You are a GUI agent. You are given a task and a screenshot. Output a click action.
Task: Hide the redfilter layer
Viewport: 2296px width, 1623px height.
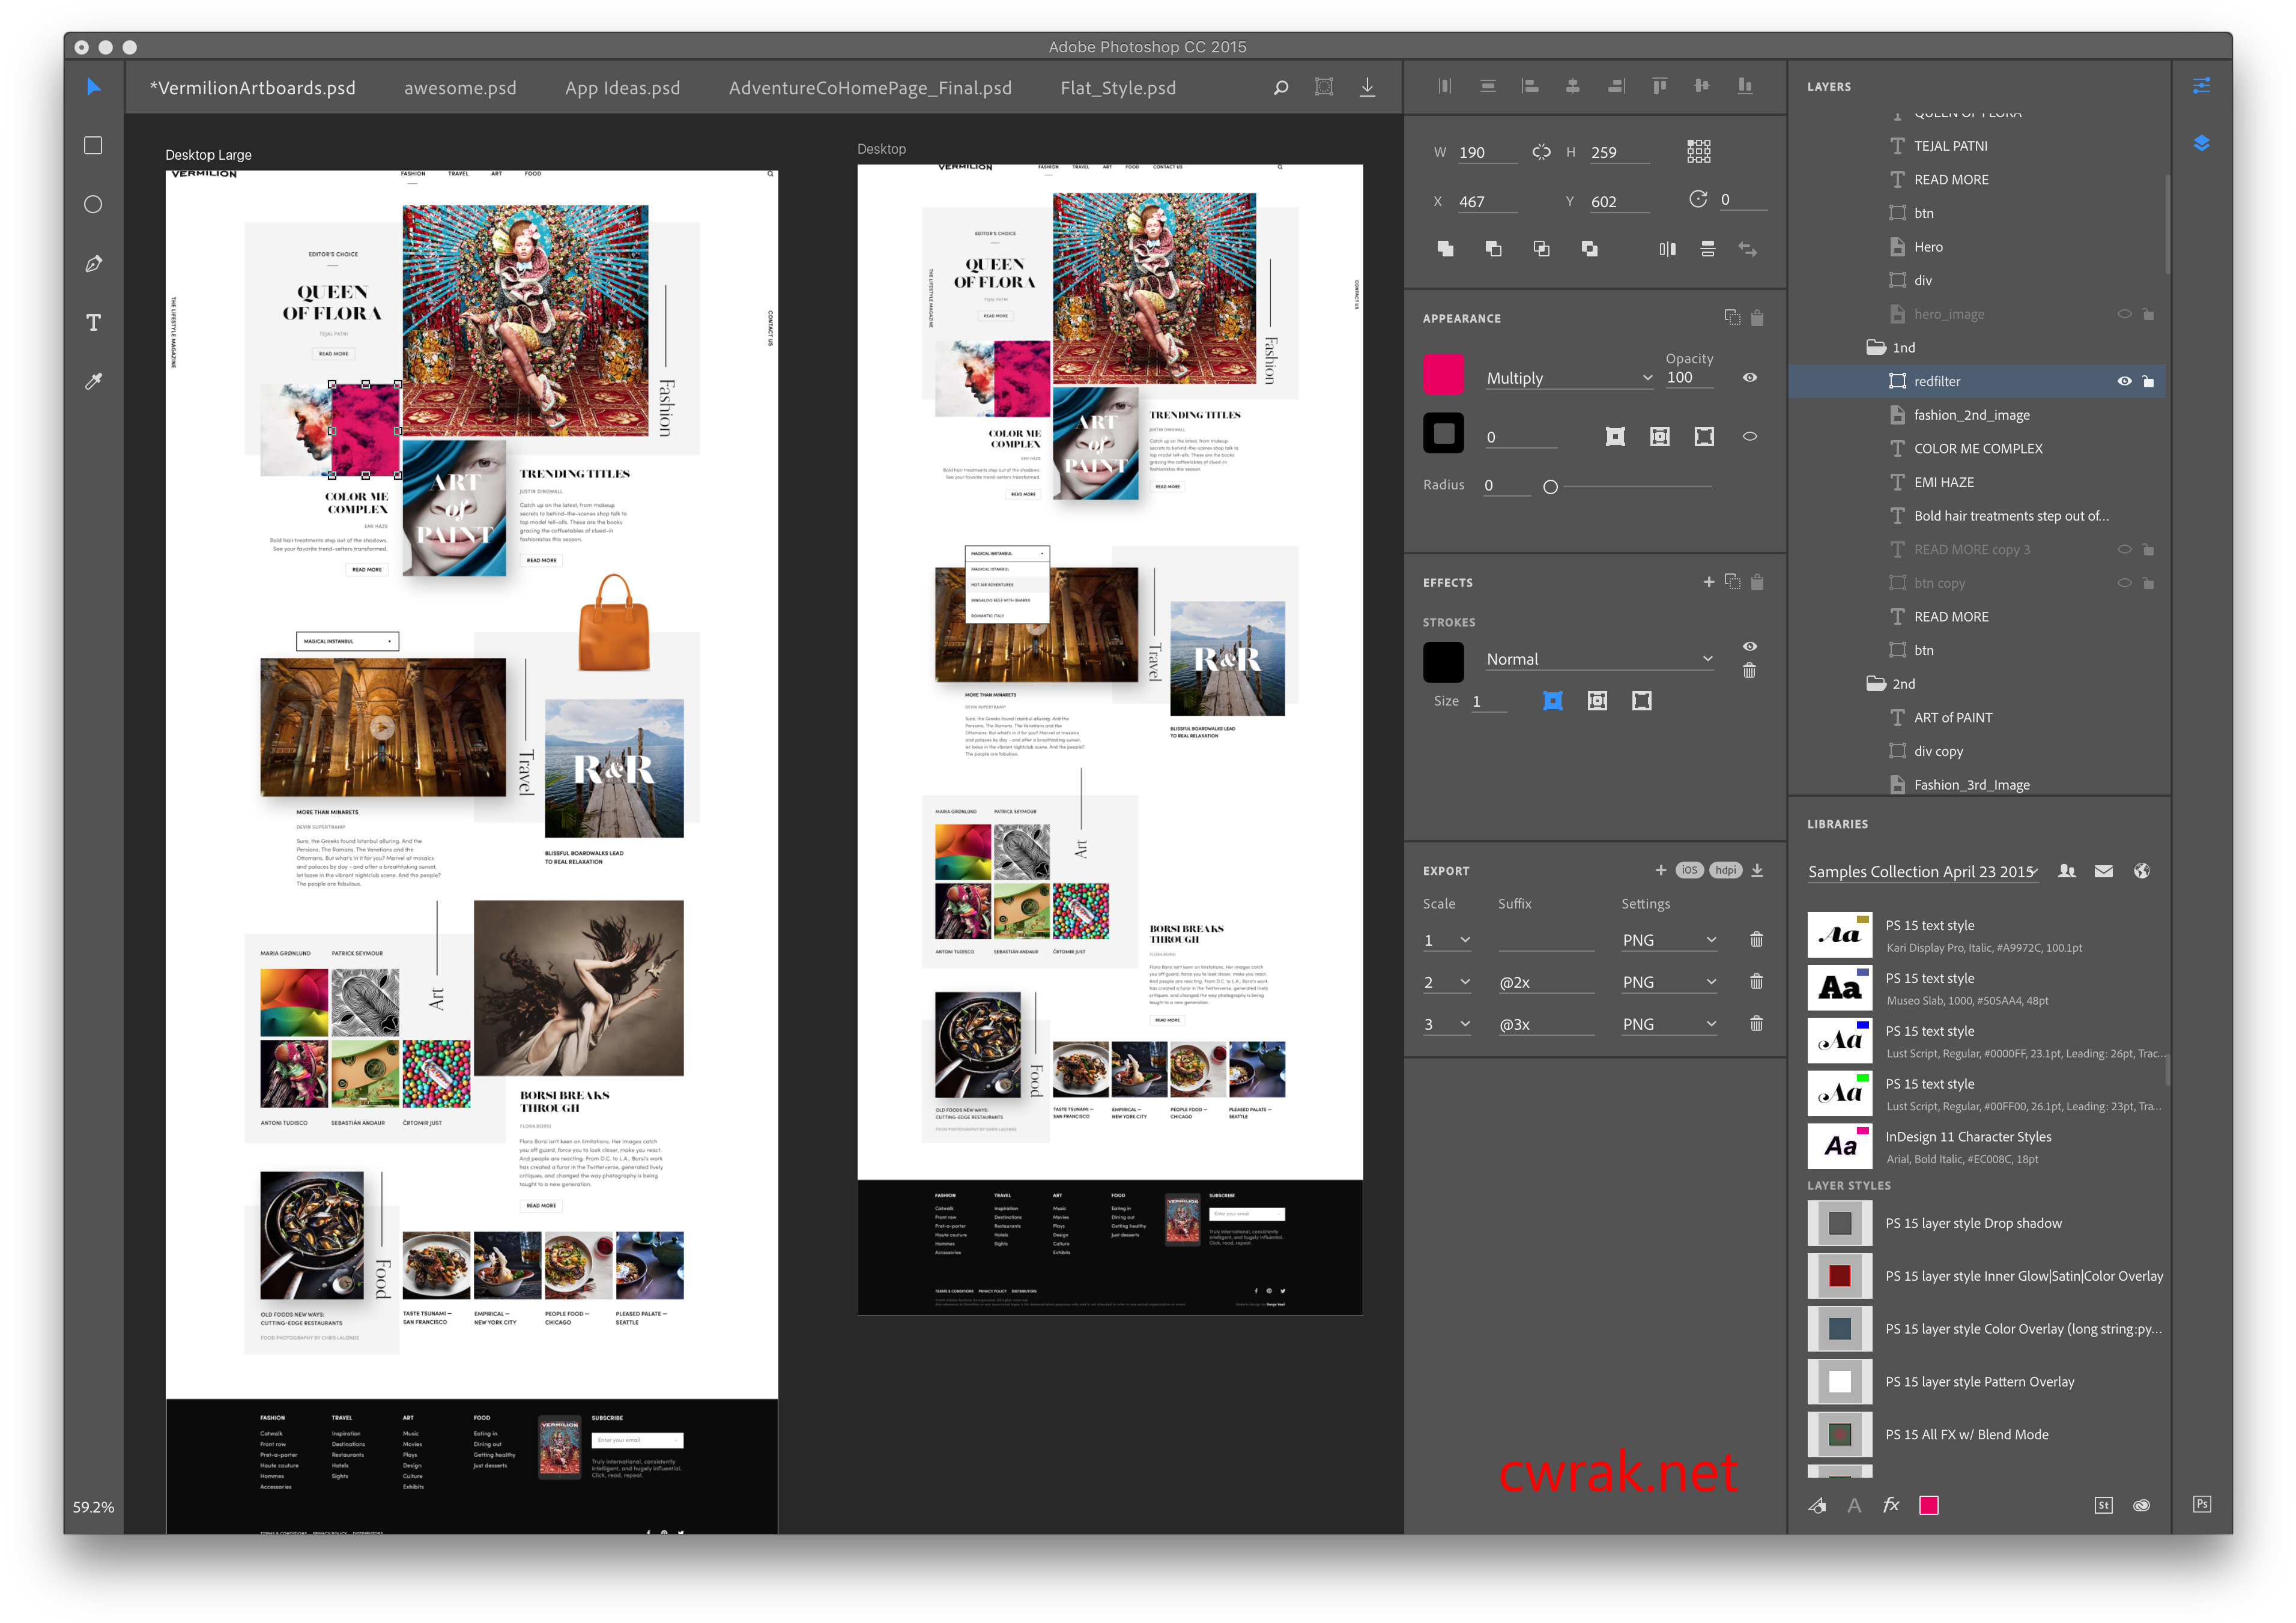pos(2124,381)
